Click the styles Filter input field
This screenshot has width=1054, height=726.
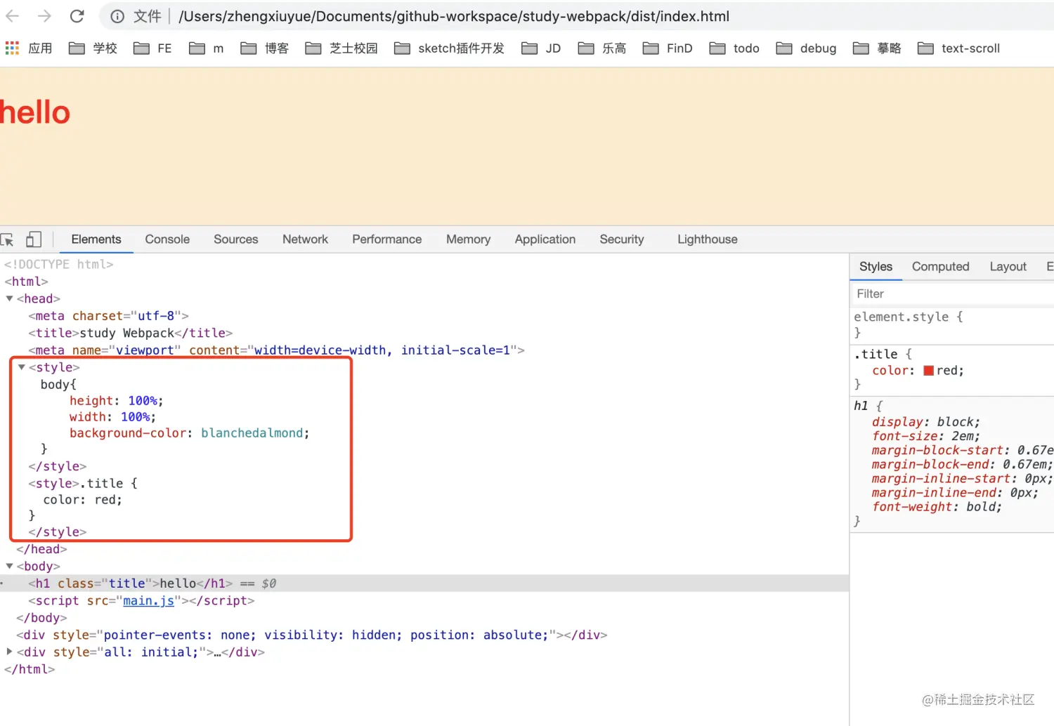tap(952, 293)
